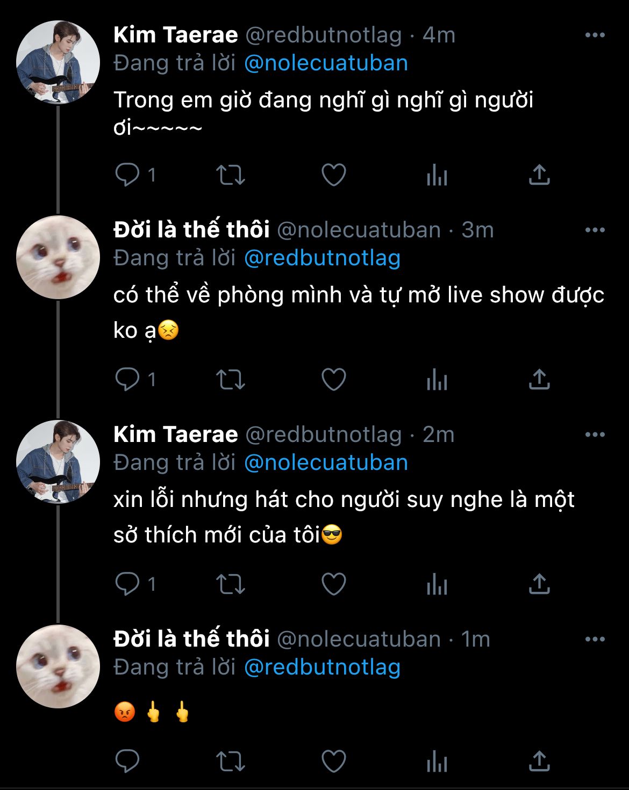629x790 pixels.
Task: Open @nolecuatuban mention in first tweet
Action: pyautogui.click(x=326, y=63)
